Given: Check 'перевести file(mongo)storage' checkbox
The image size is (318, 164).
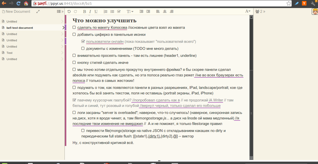Looking at the screenshot, I should click(83, 130).
